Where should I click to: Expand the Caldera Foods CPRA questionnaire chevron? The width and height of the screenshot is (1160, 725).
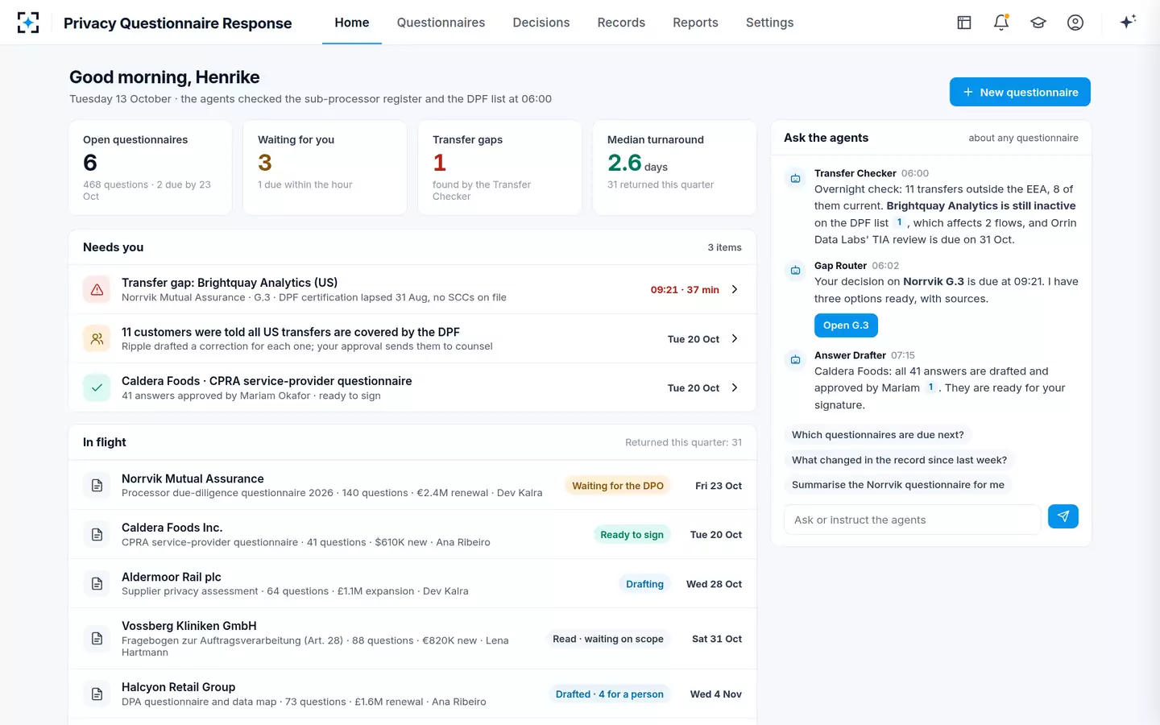tap(735, 387)
